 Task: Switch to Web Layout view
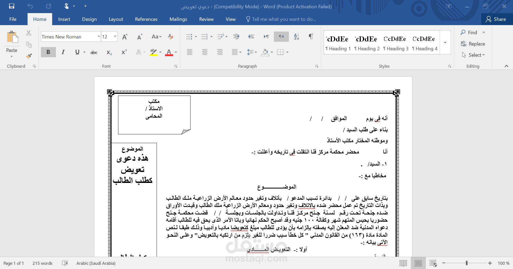point(433,263)
